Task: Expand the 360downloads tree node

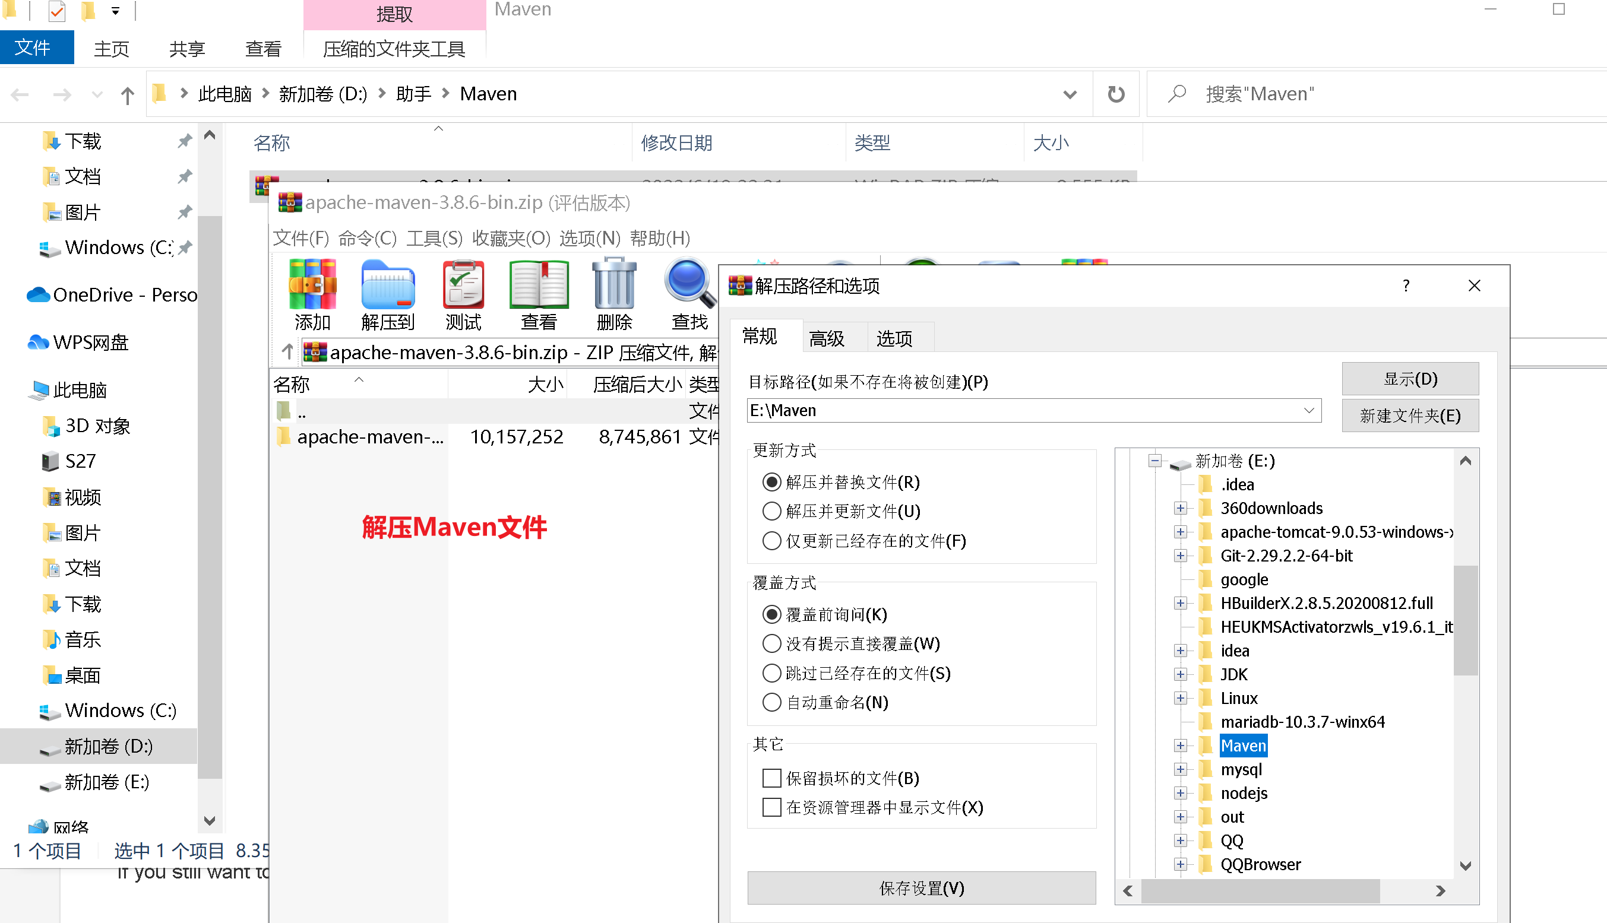Action: [x=1180, y=508]
